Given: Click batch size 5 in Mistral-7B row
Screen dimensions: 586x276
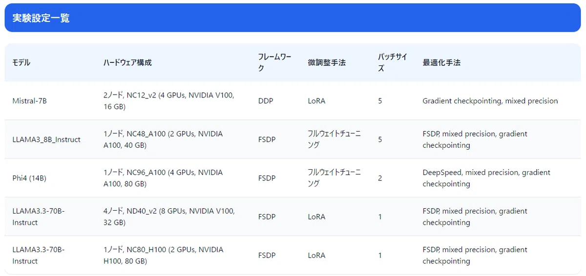Looking at the screenshot, I should [380, 101].
